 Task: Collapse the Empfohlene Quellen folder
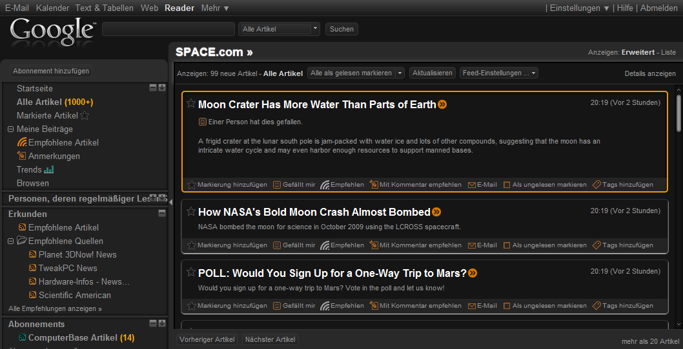(x=11, y=241)
